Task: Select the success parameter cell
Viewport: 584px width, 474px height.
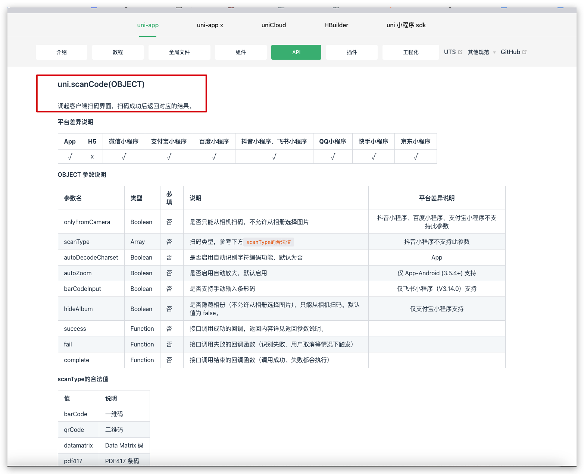Action: [91, 329]
